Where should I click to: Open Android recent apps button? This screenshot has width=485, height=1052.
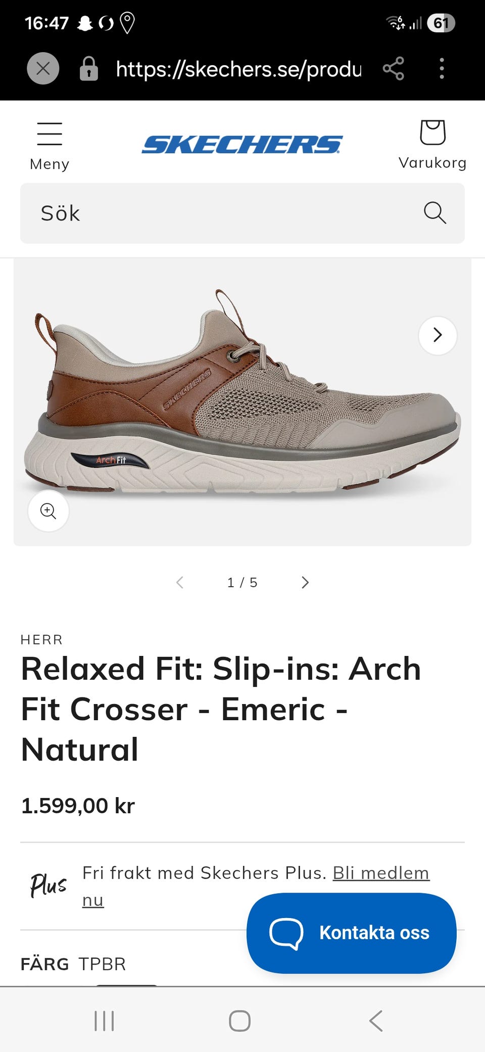pos(105,1021)
